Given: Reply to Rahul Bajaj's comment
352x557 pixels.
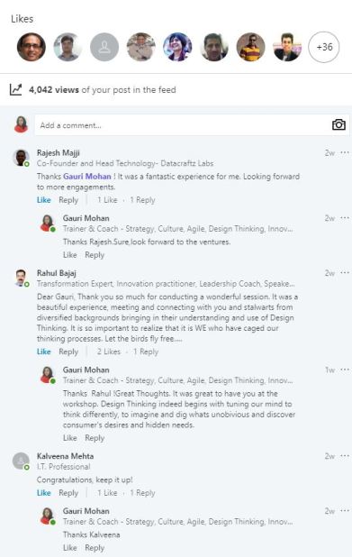Looking at the screenshot, I should coord(68,352).
